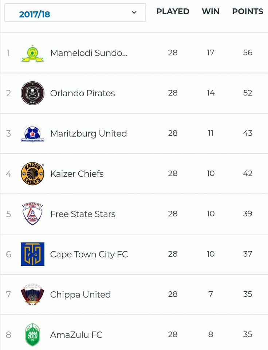The width and height of the screenshot is (268, 350).
Task: Click the Chippa United crest
Action: click(32, 295)
